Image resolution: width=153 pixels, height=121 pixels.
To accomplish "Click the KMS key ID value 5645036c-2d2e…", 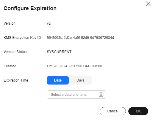I will (80, 38).
